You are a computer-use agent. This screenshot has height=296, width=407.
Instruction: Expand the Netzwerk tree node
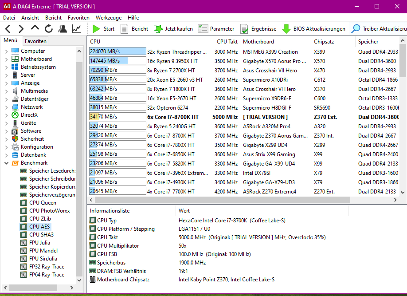(7, 107)
